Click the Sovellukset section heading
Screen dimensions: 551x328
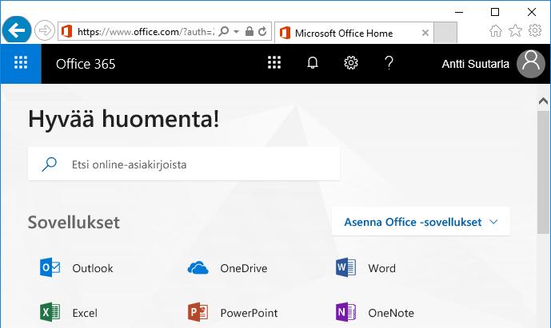(x=74, y=222)
